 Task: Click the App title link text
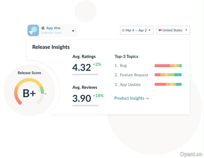[x=53, y=28]
